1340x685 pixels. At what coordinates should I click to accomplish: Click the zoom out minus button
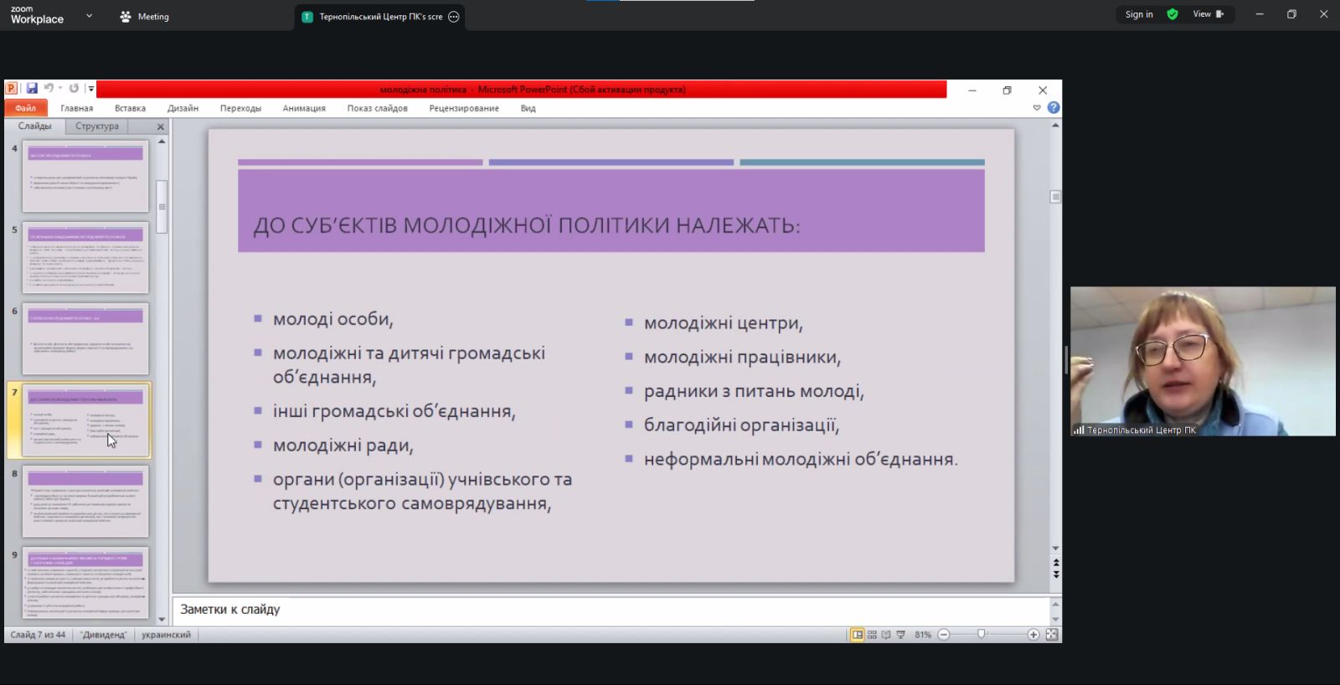click(x=944, y=635)
